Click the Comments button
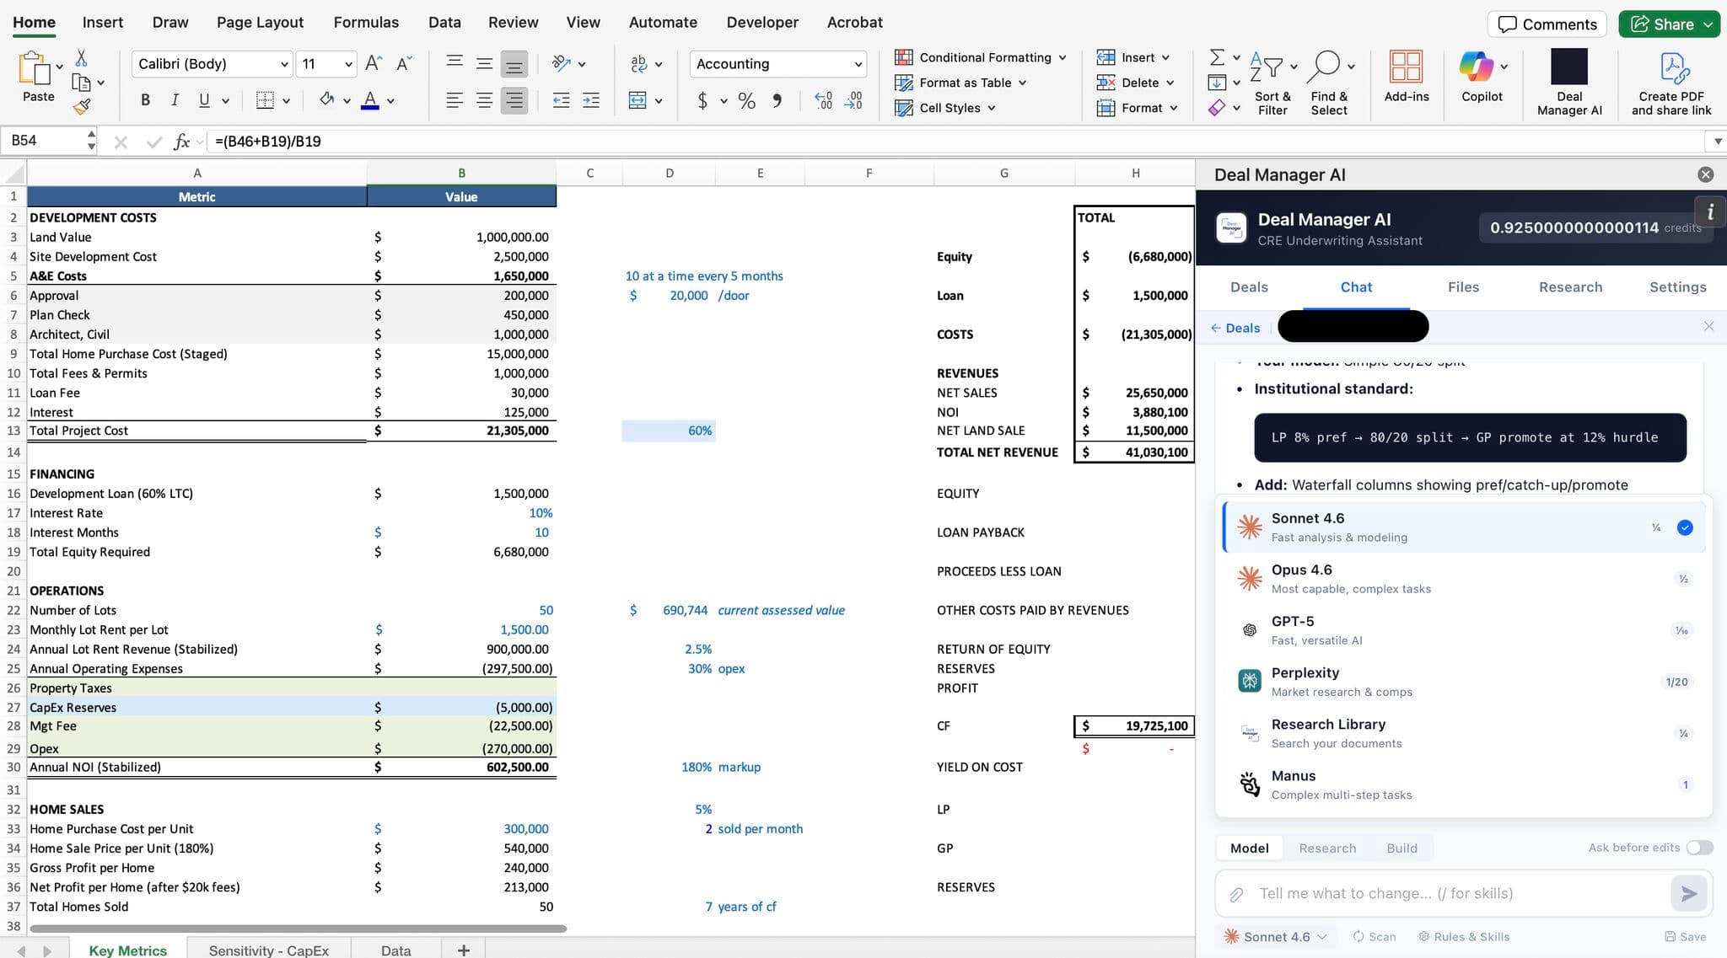The width and height of the screenshot is (1727, 958). coord(1547,24)
